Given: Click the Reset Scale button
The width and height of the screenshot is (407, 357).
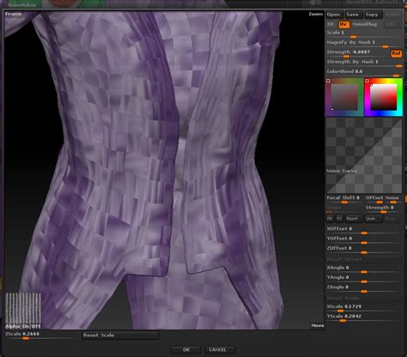Looking at the screenshot, I should (120, 336).
